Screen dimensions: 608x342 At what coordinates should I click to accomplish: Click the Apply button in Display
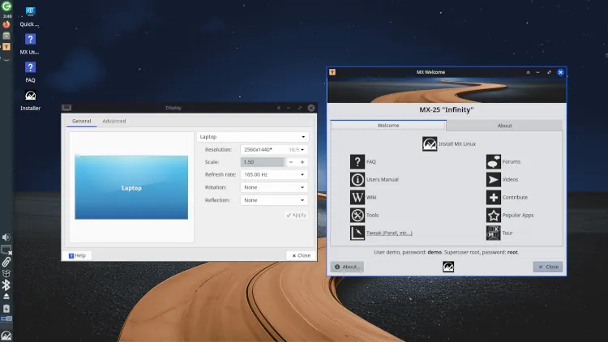point(296,215)
